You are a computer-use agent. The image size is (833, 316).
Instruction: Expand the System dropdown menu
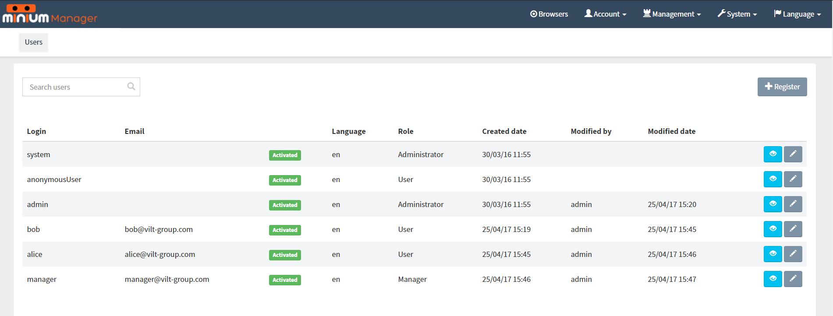point(737,14)
